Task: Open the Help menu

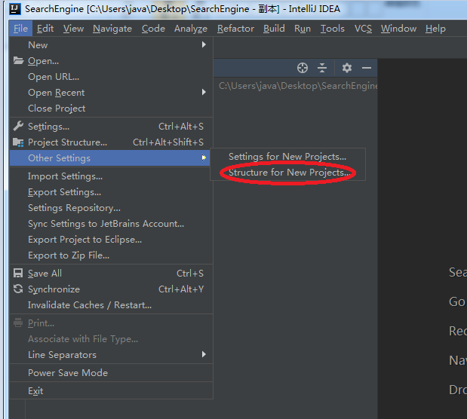Action: tap(435, 29)
